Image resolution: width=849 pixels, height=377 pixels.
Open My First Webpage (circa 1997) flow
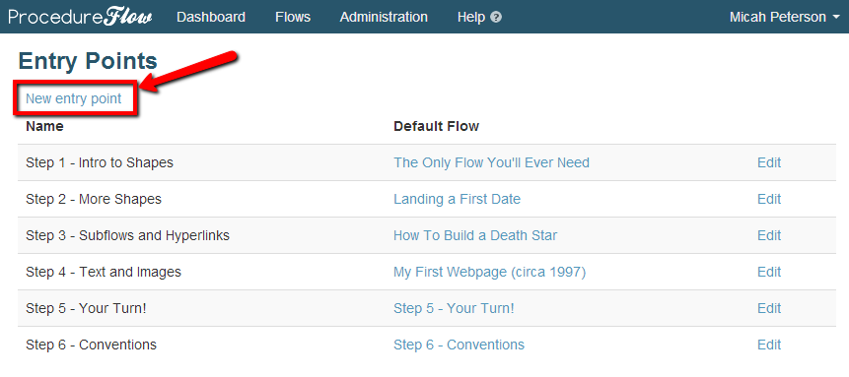coord(489,272)
